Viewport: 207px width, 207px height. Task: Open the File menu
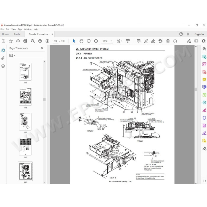(2, 29)
